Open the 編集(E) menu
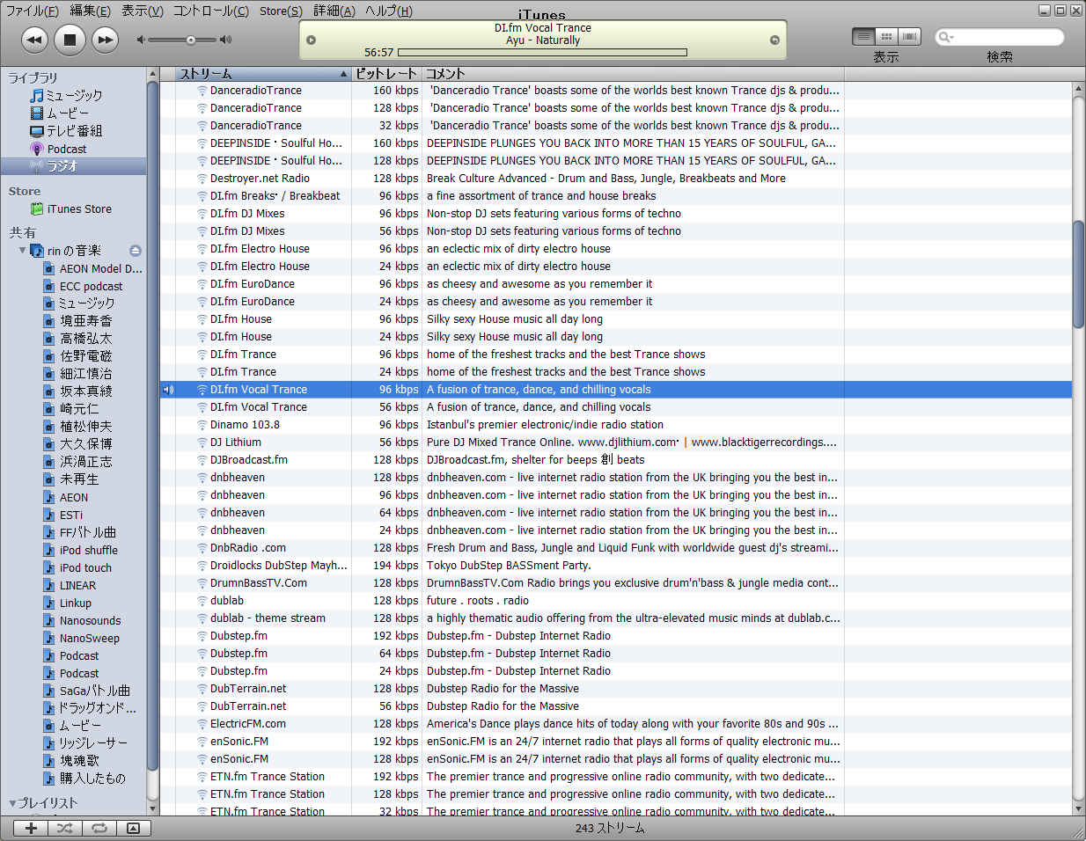Image resolution: width=1086 pixels, height=841 pixels. point(90,11)
